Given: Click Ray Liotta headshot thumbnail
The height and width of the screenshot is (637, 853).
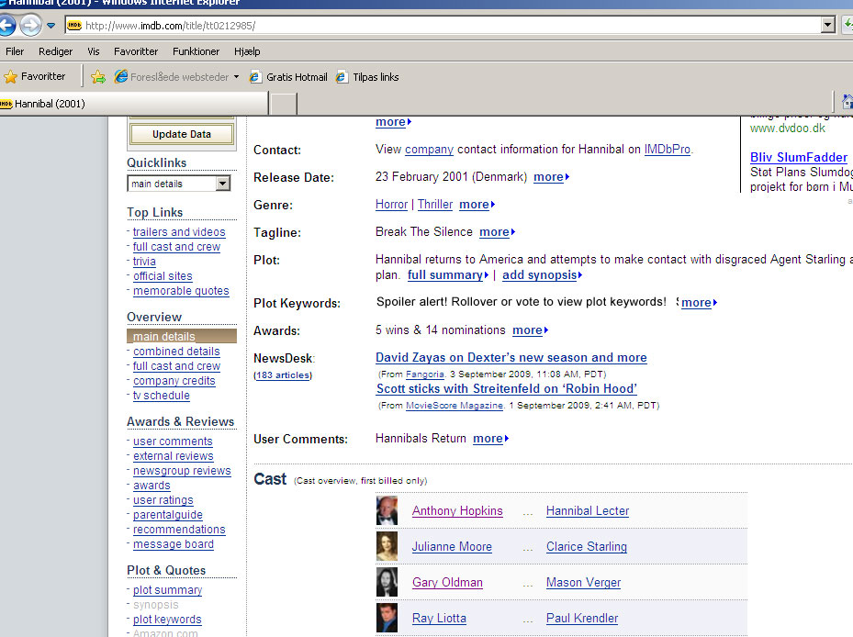Looking at the screenshot, I should 387,618.
